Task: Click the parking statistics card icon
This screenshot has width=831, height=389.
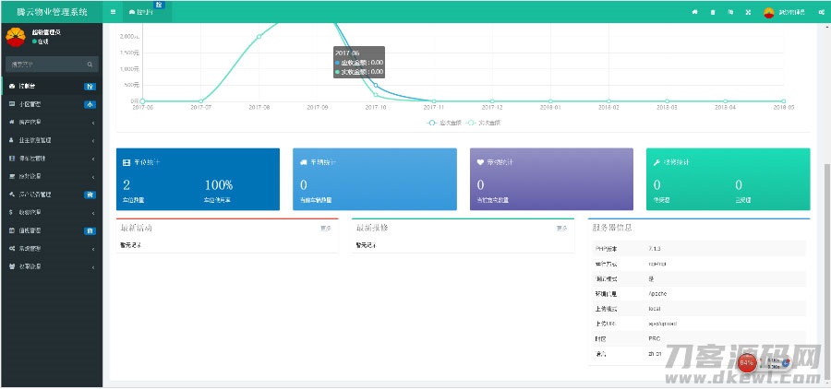Action: pyautogui.click(x=126, y=161)
